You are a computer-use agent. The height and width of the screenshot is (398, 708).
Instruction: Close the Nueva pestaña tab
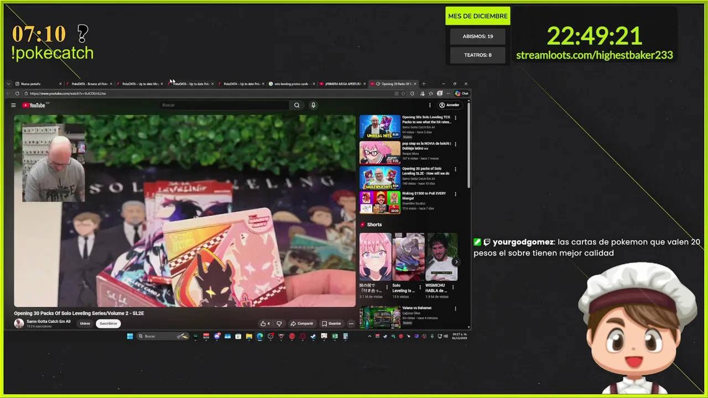[60, 84]
